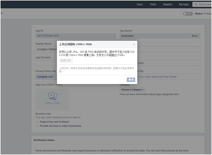Focus the App Domains input field
This screenshot has height=155, width=212.
click(46, 63)
